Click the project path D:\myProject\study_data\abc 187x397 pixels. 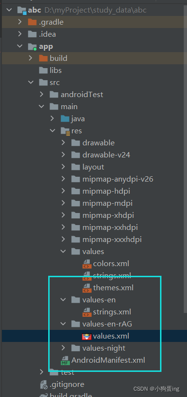95,10
